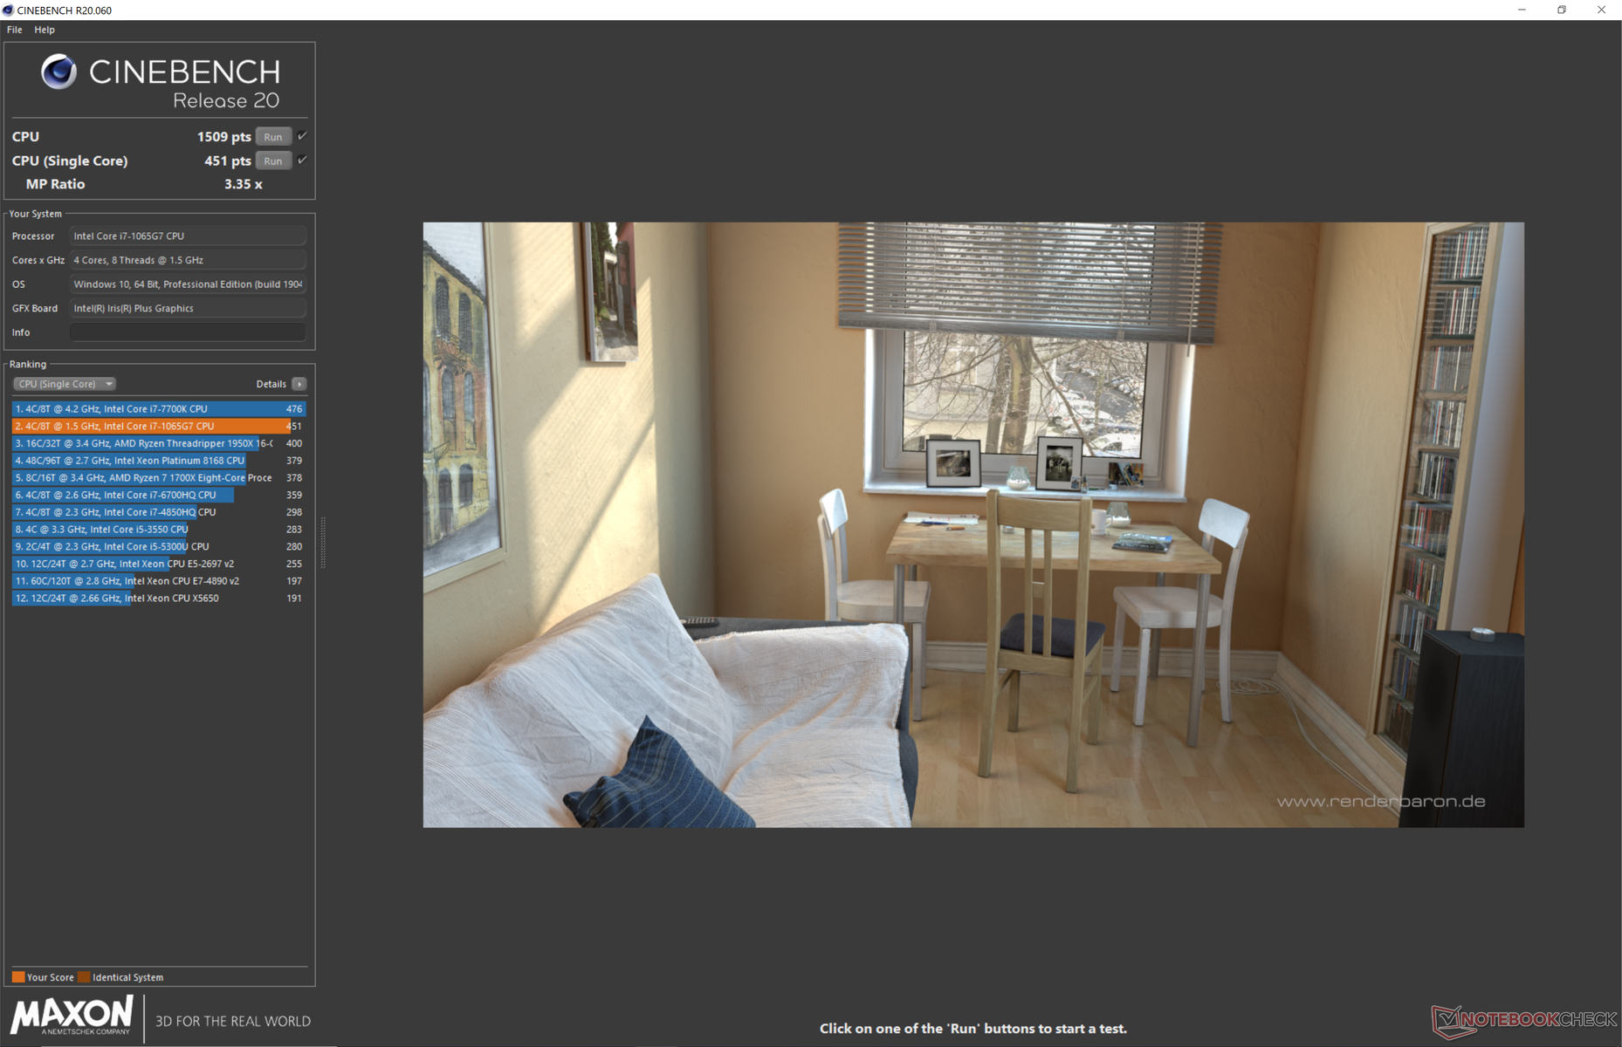
Task: Close the Cinebench window
Action: coord(1601,10)
